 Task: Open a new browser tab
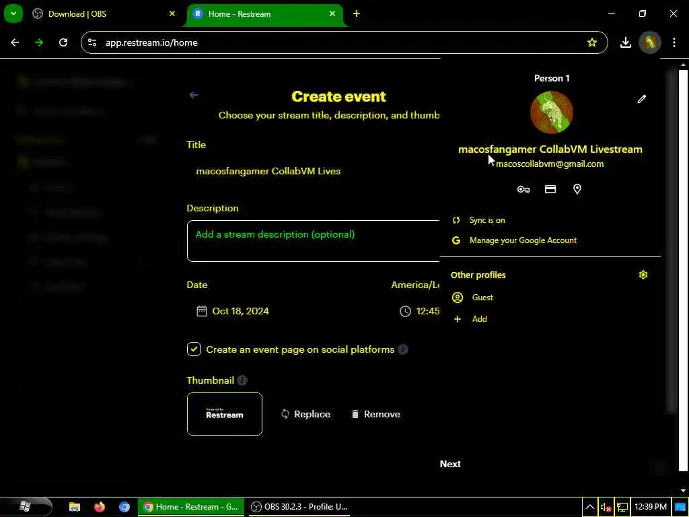(357, 14)
